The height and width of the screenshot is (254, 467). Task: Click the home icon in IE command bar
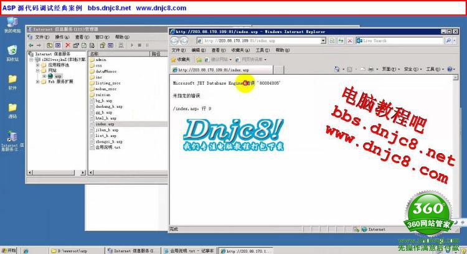tap(337, 69)
